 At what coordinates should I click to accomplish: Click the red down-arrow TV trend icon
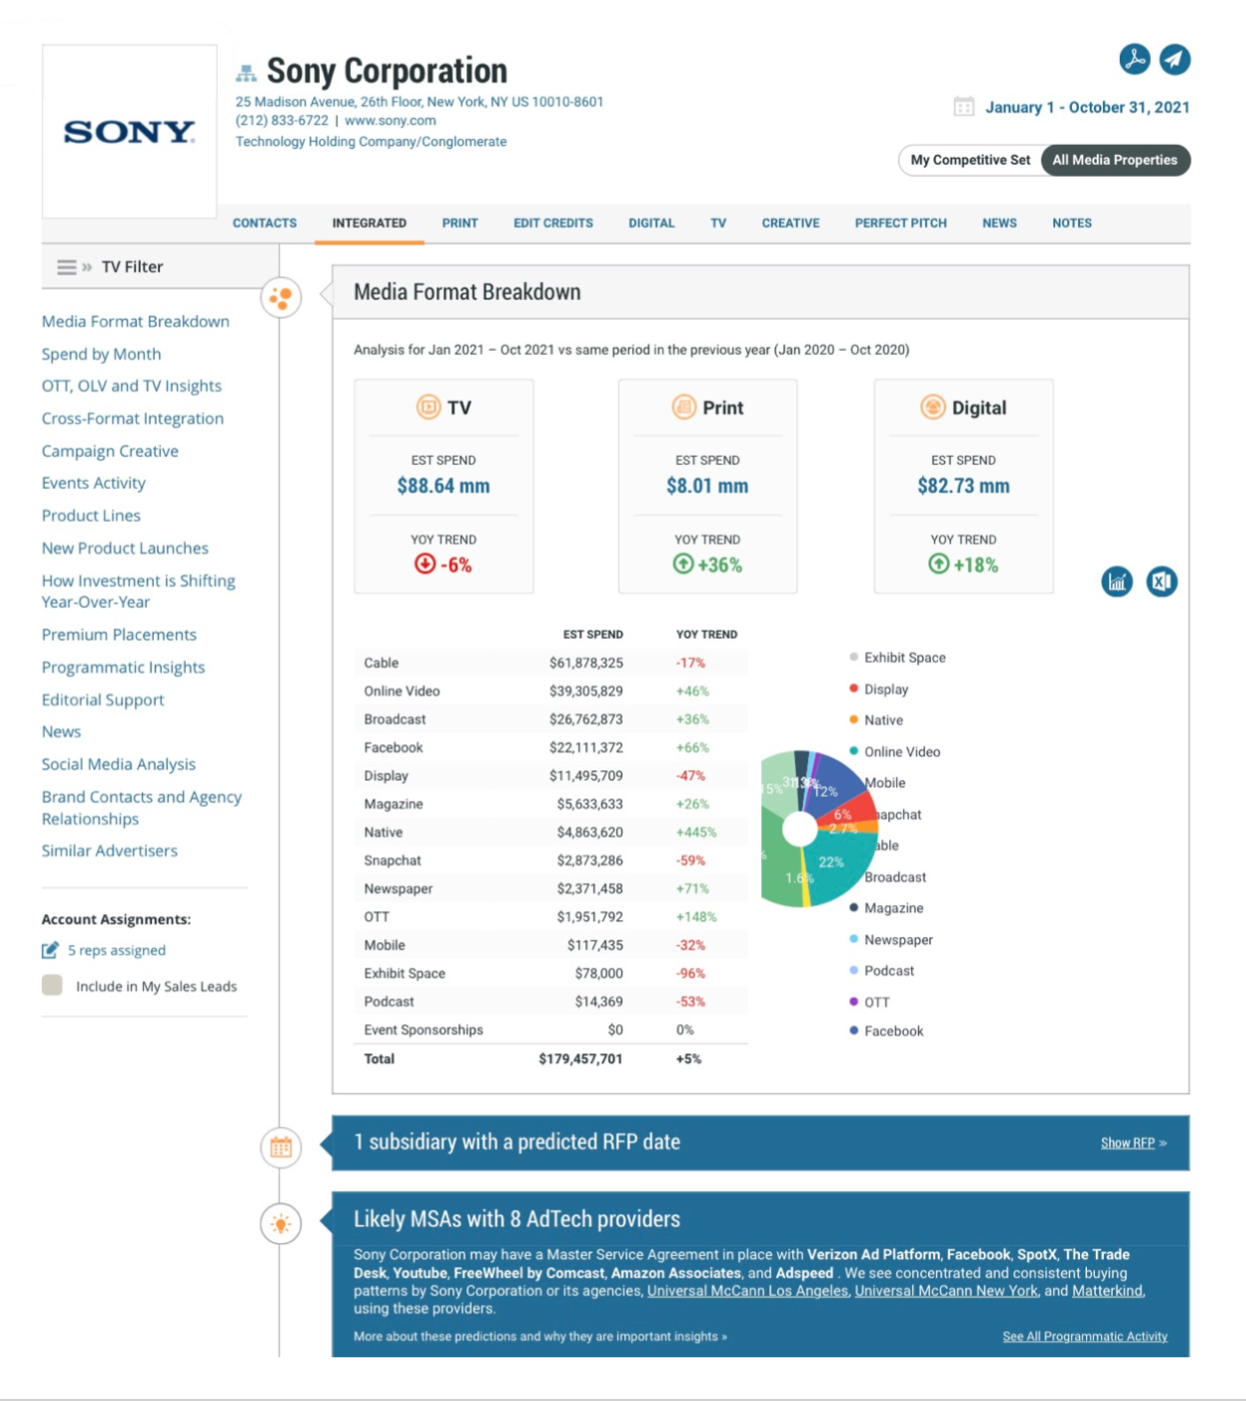coord(424,564)
